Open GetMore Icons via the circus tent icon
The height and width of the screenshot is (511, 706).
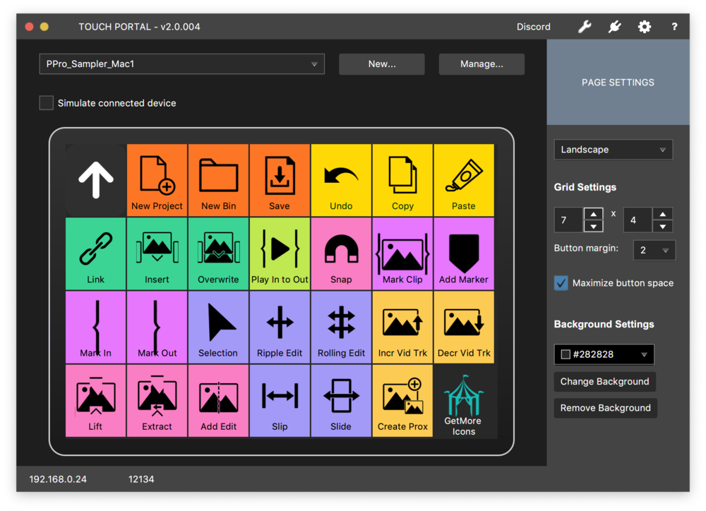[x=464, y=399]
